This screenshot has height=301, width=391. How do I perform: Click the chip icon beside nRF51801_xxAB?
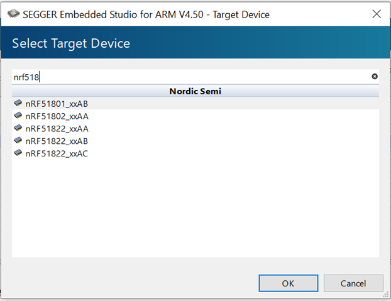(x=18, y=103)
